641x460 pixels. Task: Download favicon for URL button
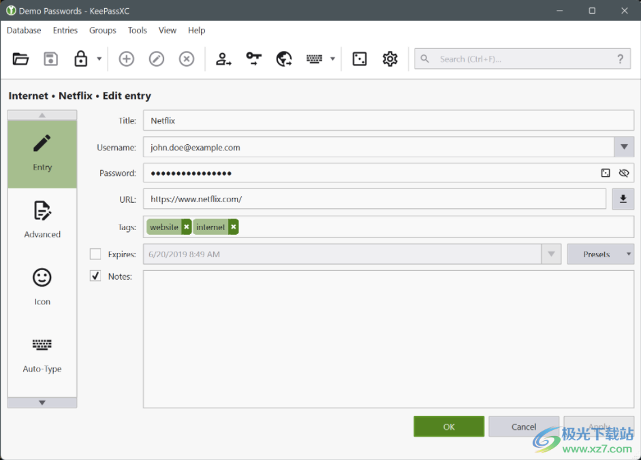pyautogui.click(x=623, y=199)
